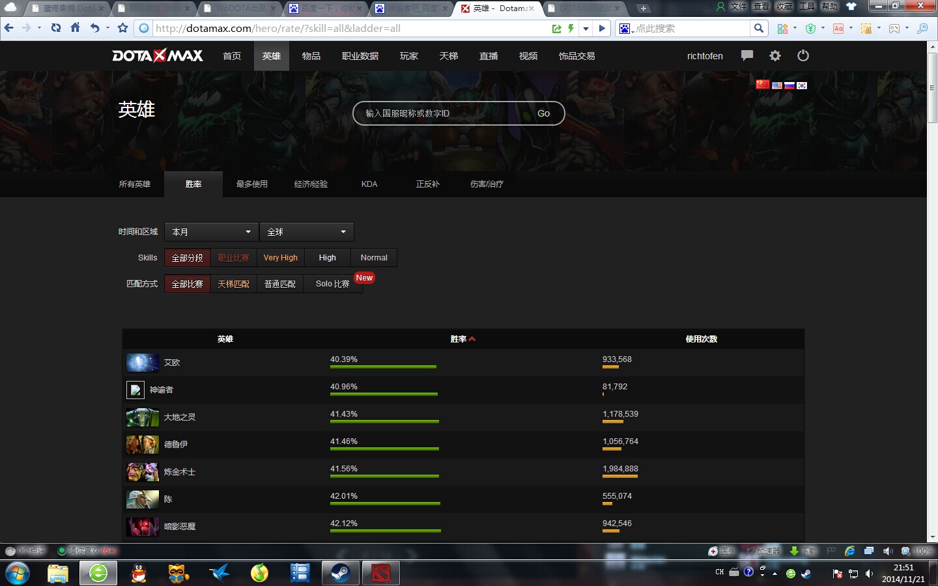Click the 下载 download icon in status bar
Image resolution: width=938 pixels, height=586 pixels.
[803, 551]
